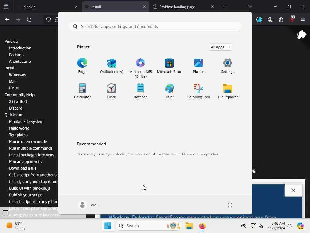
Task: Go to the Architecture sidebar link
Action: 20,61
